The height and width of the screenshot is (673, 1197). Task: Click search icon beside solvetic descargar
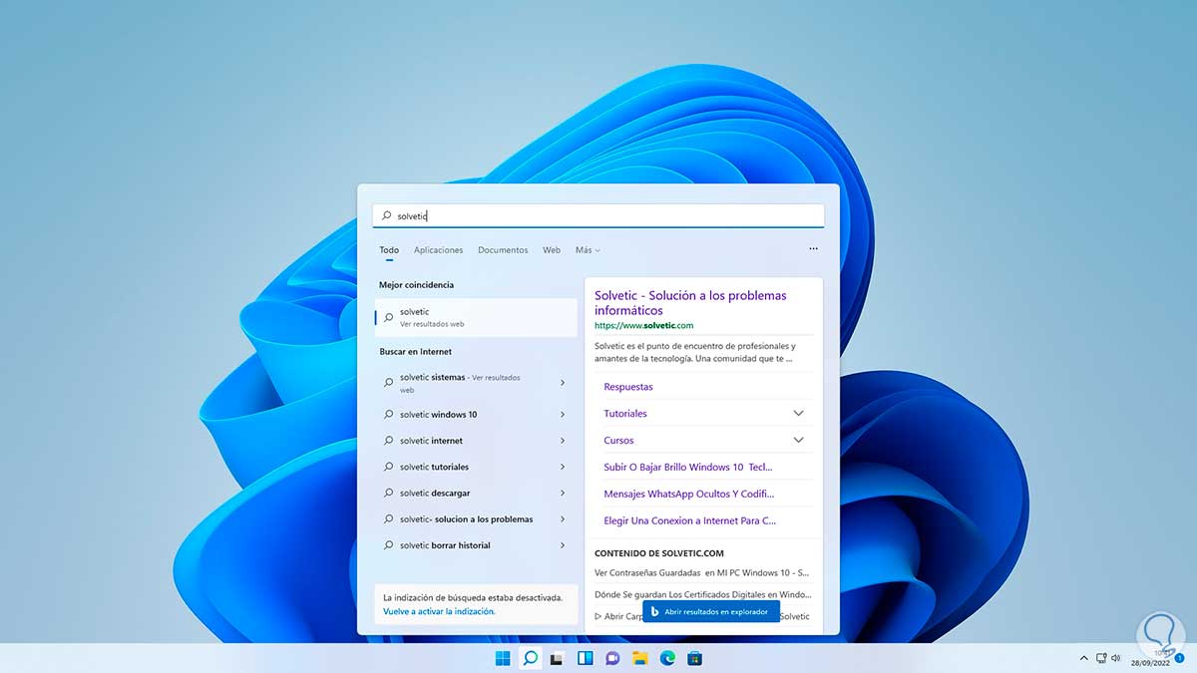pos(389,494)
